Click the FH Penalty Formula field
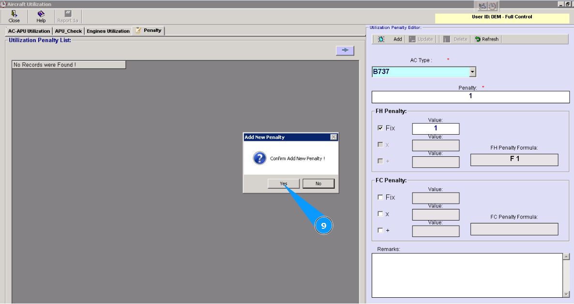Screen dimensions: 574x304 click(514, 160)
